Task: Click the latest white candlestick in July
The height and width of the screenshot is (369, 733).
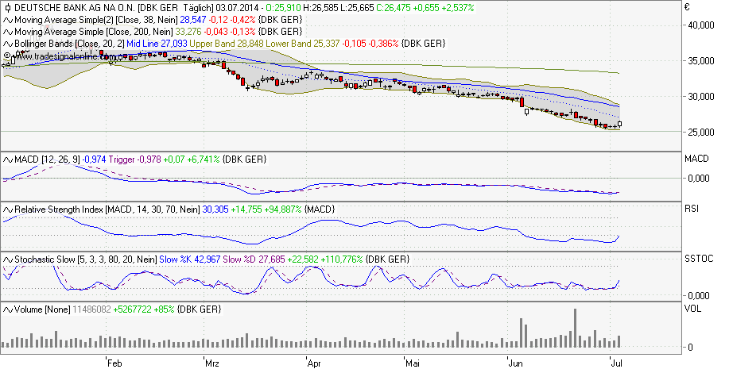Action: (620, 124)
